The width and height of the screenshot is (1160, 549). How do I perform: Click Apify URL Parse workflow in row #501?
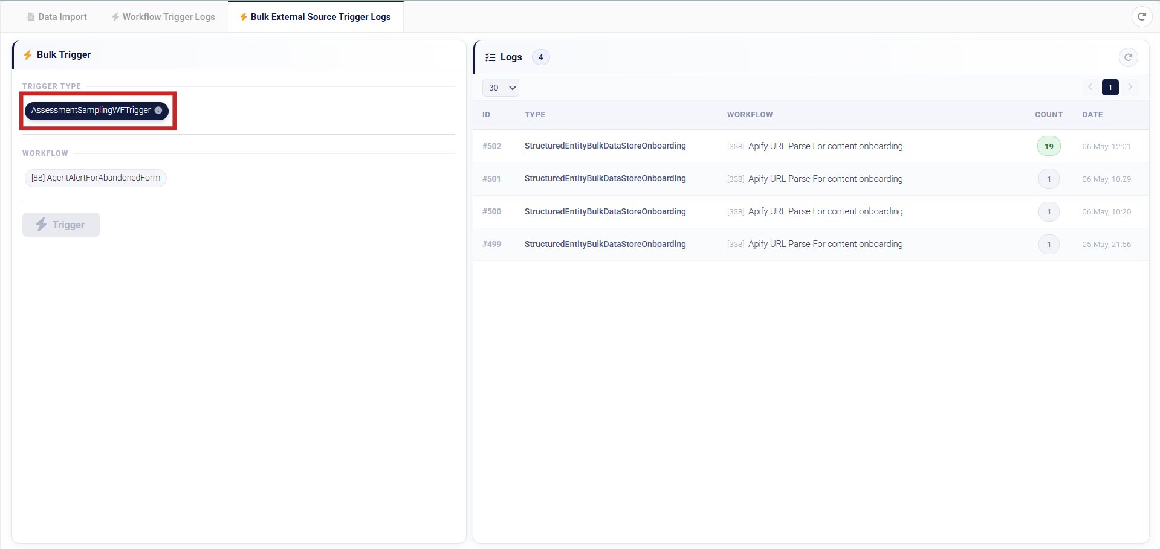pos(815,179)
